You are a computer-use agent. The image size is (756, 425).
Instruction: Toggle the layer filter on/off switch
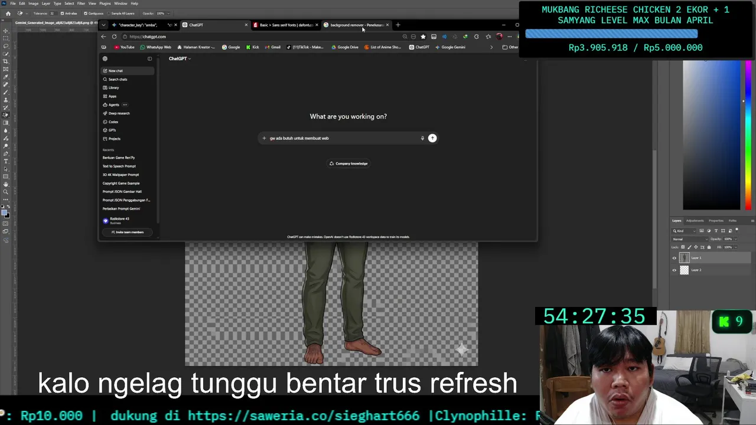(737, 230)
